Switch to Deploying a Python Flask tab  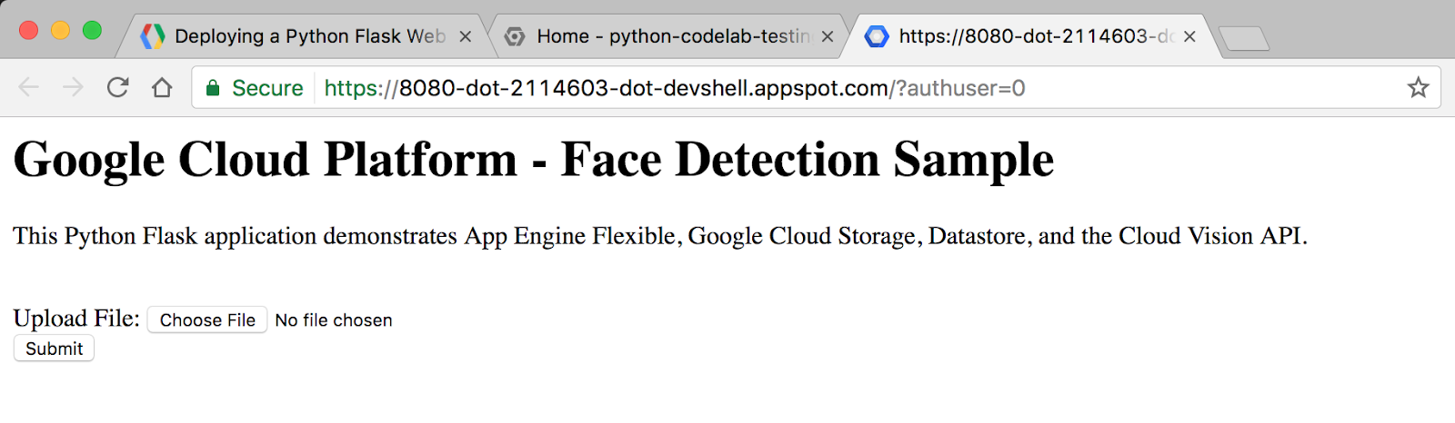[x=309, y=36]
